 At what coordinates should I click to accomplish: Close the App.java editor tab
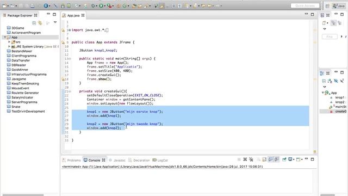coord(83,15)
